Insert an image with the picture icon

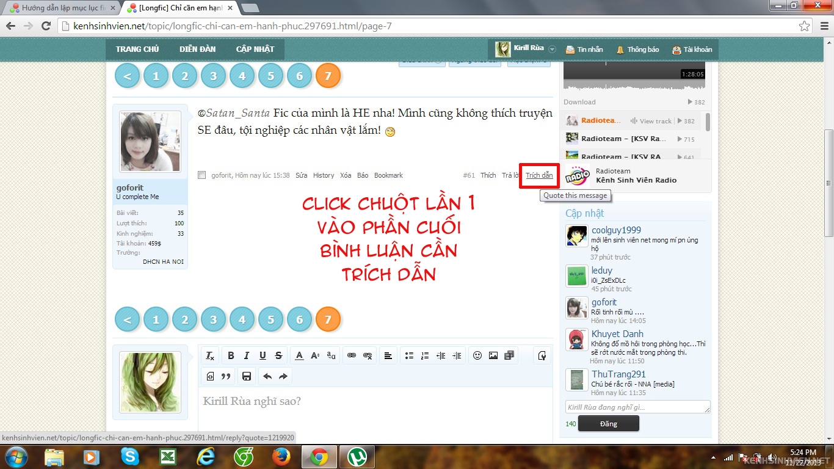pos(493,355)
